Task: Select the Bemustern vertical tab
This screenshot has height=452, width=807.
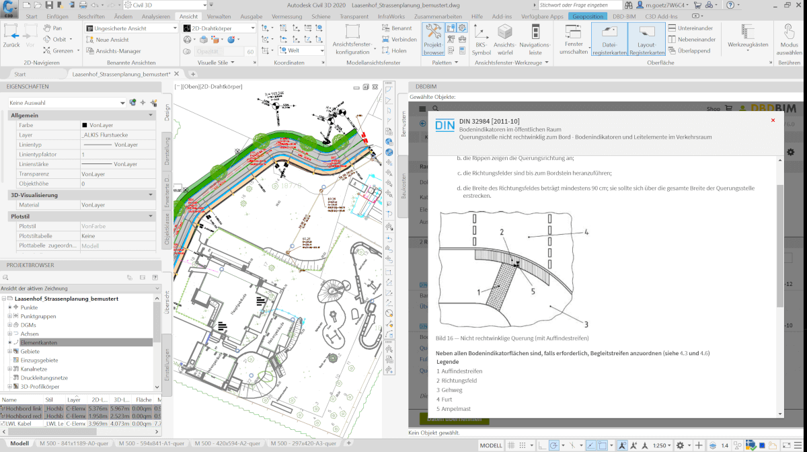Action: click(403, 124)
